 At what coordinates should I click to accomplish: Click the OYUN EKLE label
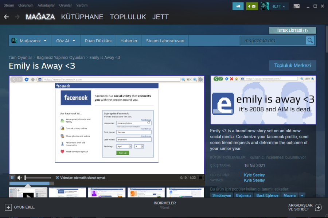pos(24,207)
